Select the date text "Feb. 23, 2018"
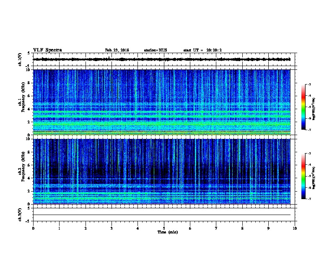 [117, 50]
